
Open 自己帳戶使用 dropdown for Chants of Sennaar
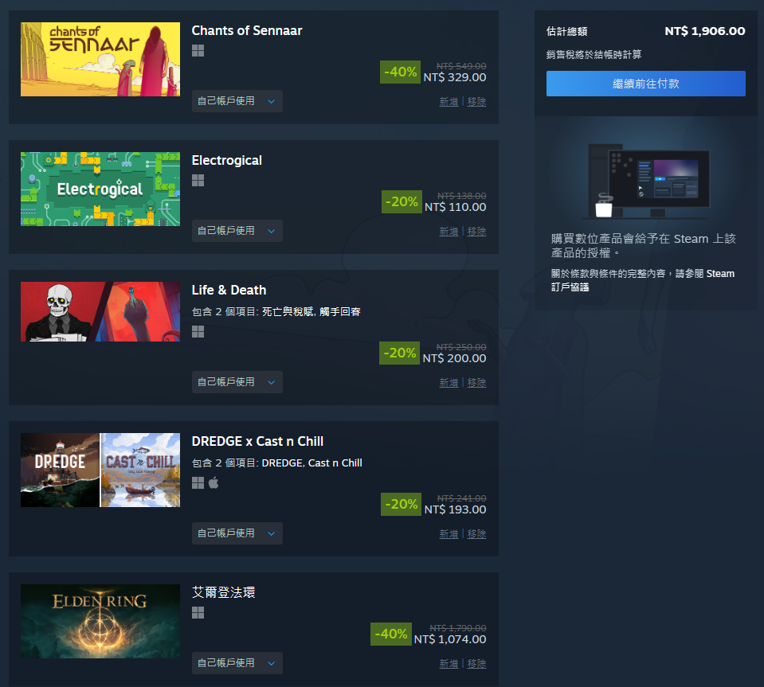(x=237, y=101)
